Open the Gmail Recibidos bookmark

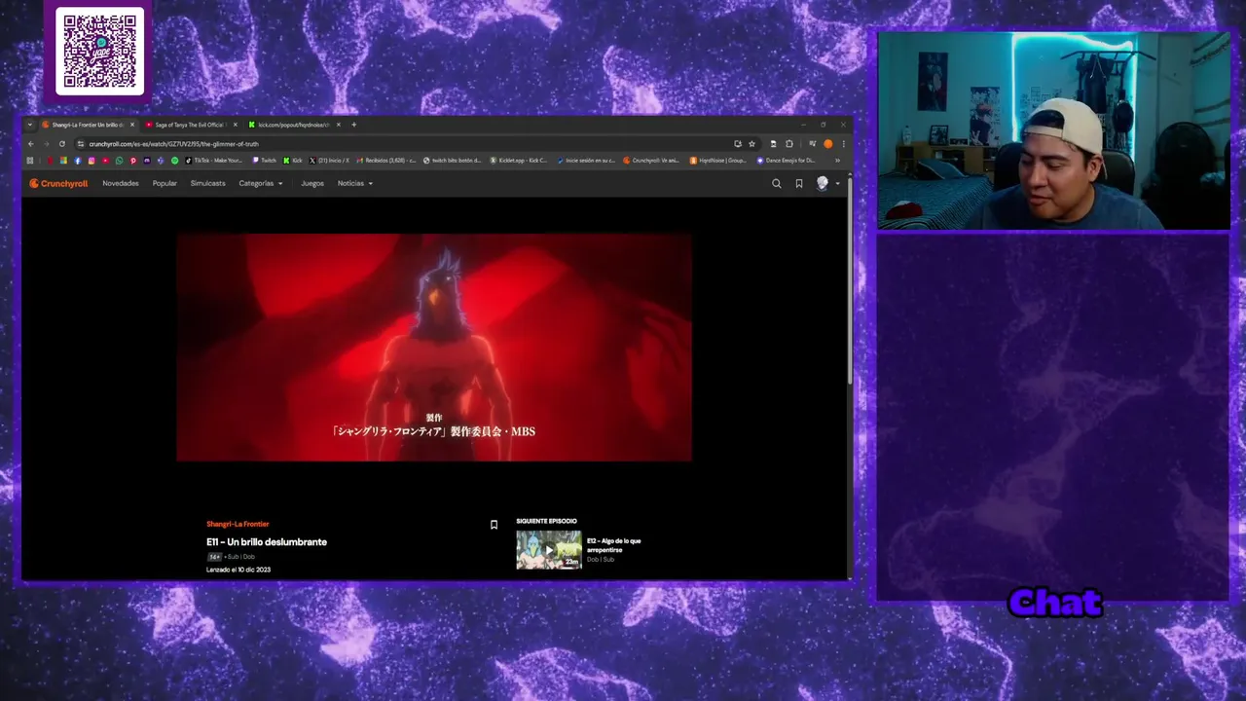click(x=386, y=161)
